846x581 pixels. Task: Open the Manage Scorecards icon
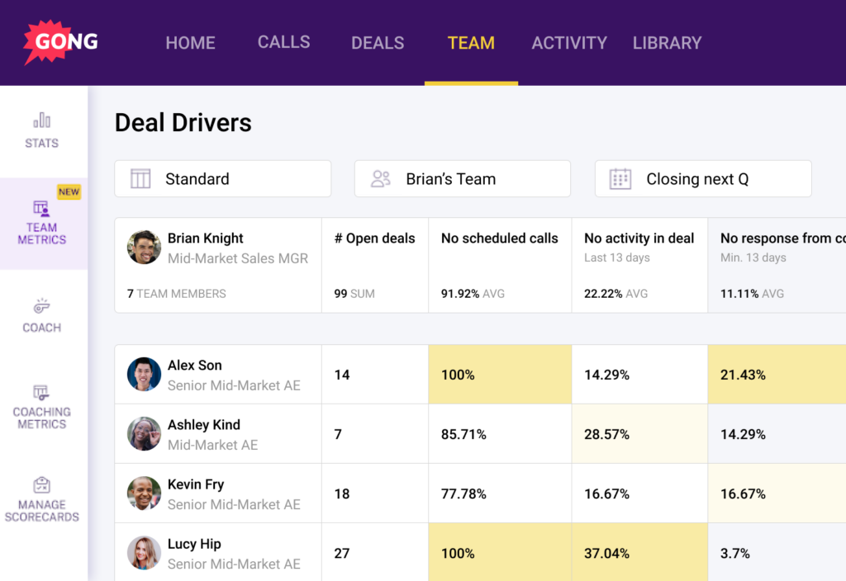[x=41, y=484]
